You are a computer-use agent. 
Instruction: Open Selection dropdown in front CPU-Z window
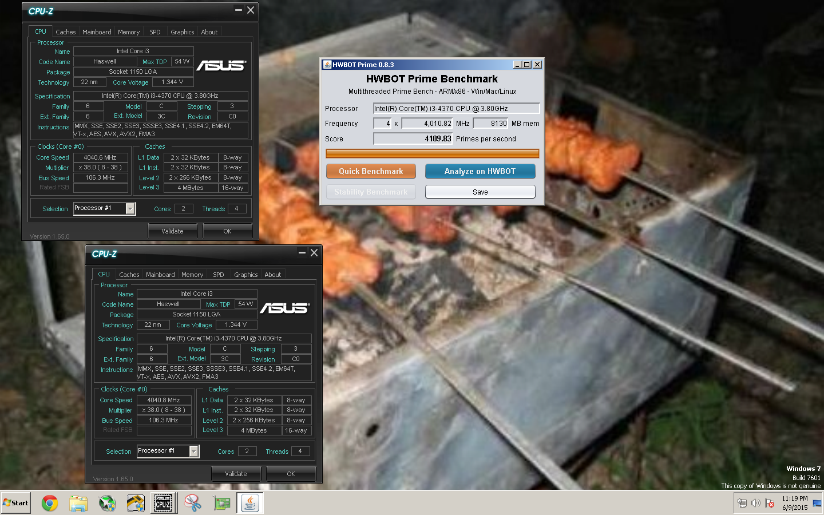[x=194, y=451]
